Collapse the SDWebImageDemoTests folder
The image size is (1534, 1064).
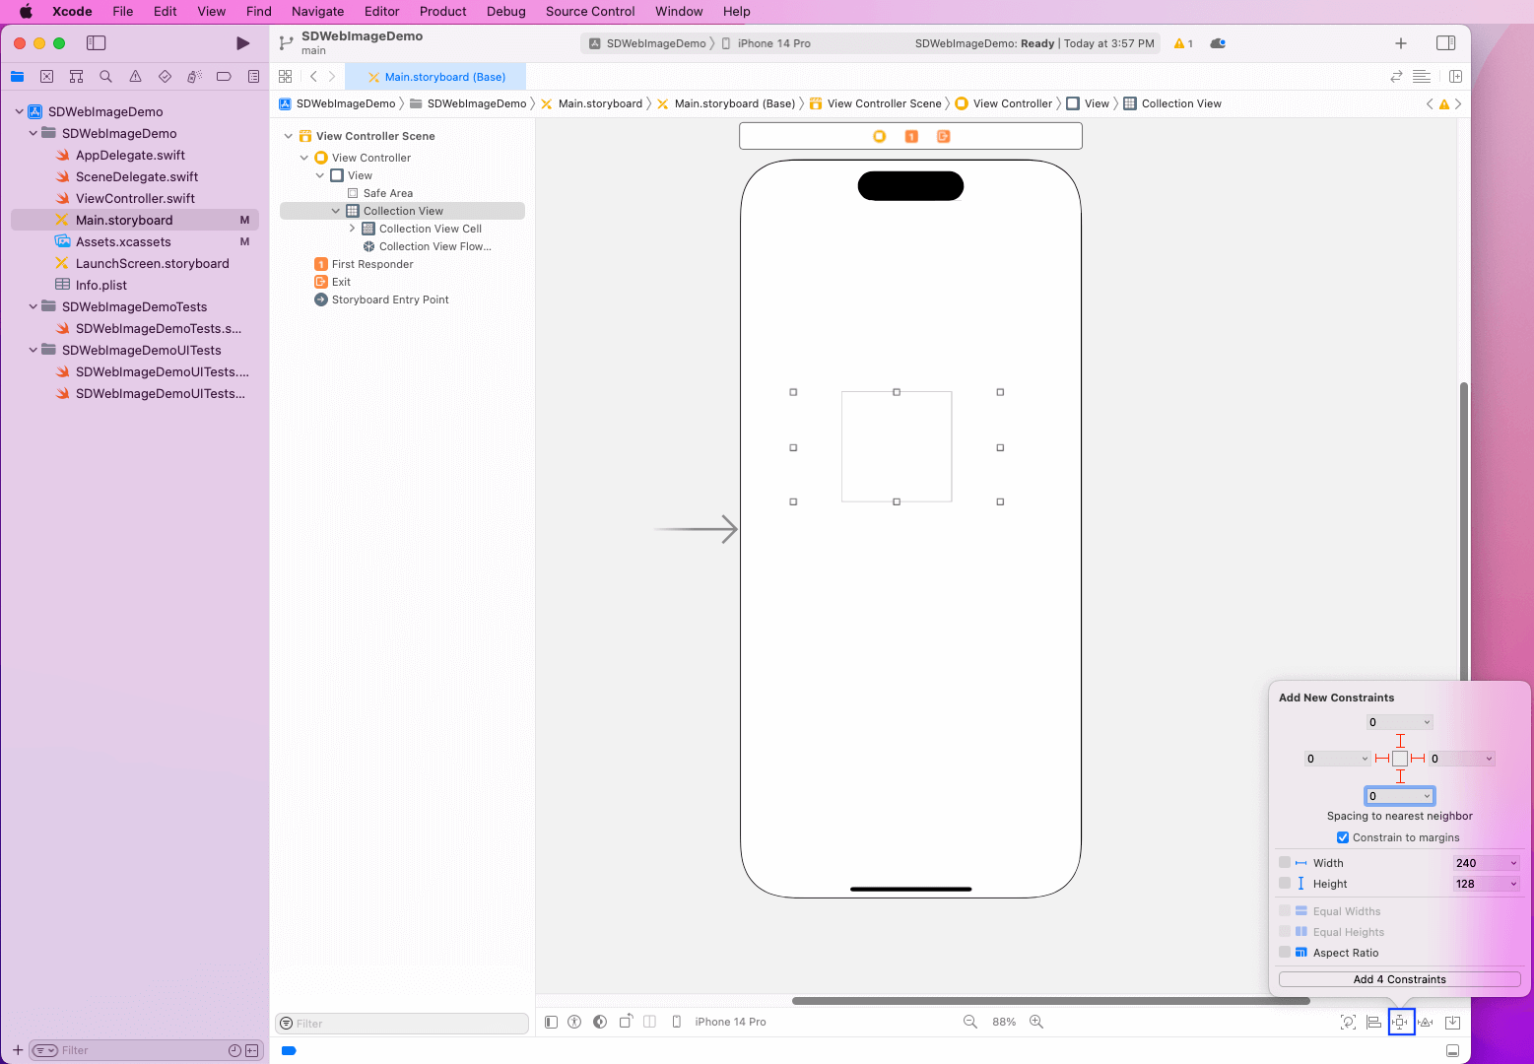[x=33, y=306]
